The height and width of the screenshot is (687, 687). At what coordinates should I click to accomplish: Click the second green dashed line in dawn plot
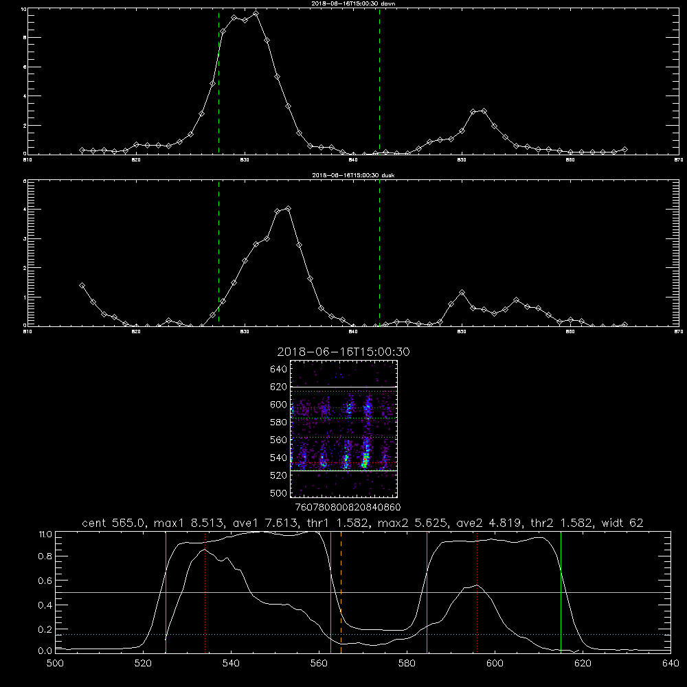(x=379, y=81)
